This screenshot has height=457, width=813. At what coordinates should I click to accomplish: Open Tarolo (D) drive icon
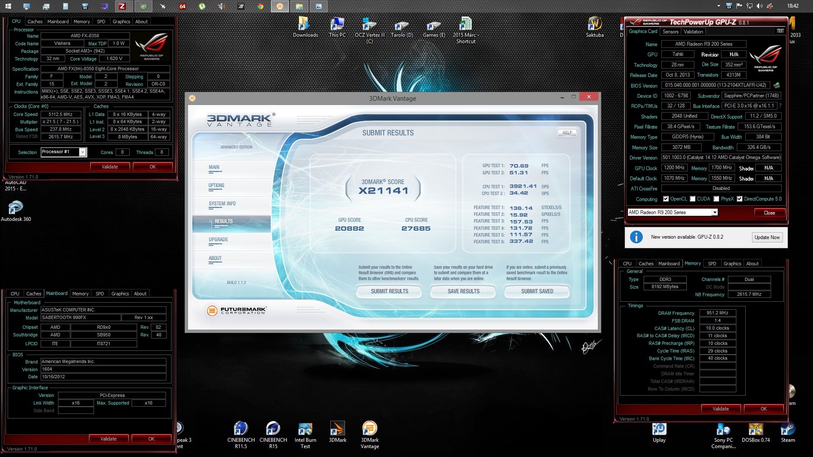401,27
